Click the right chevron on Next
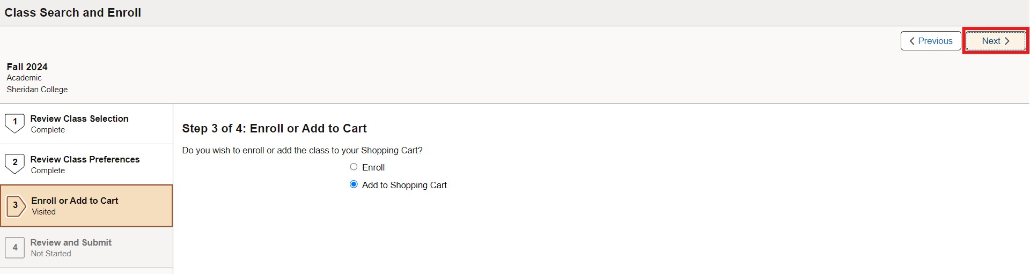The image size is (1030, 274). pos(1007,41)
